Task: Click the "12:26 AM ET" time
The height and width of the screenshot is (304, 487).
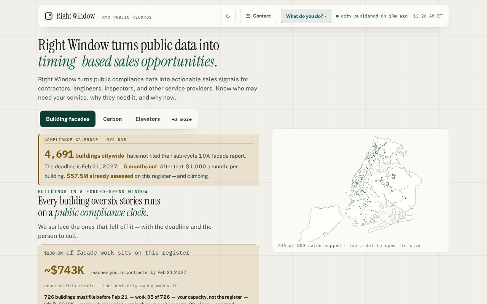Action: (x=428, y=16)
